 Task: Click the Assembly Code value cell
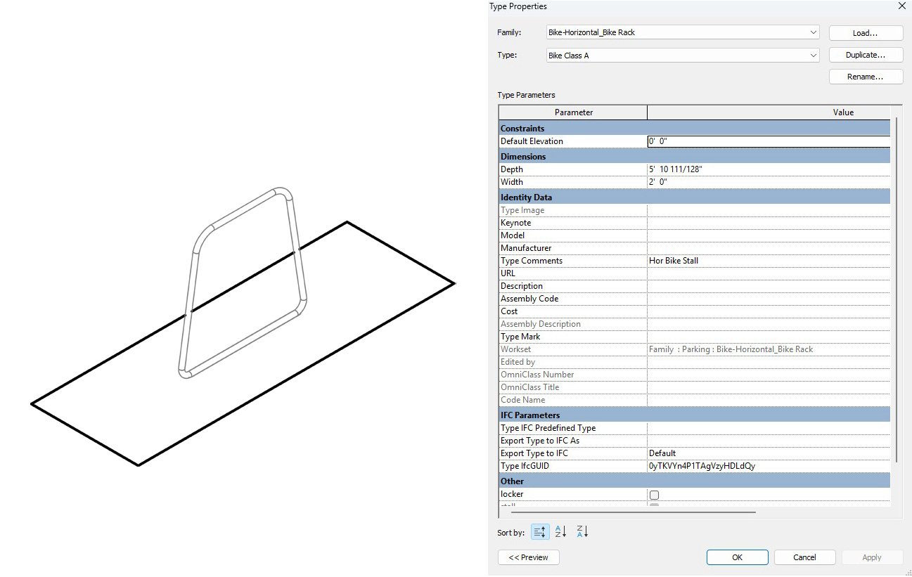(769, 299)
